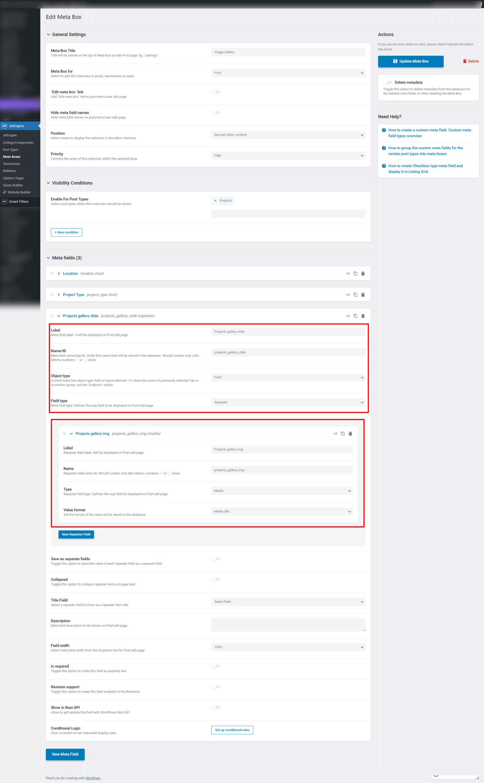Open Listings/Components in JetEngine menu

coord(18,143)
